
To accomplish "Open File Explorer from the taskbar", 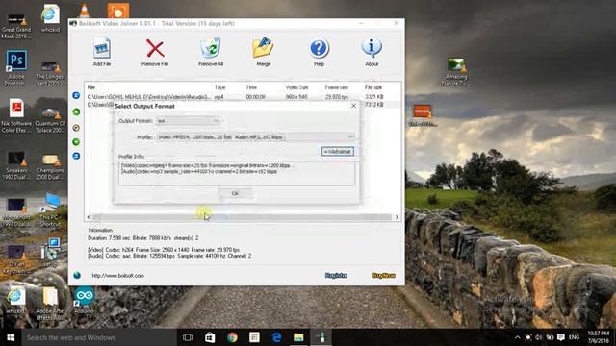I will pos(298,337).
